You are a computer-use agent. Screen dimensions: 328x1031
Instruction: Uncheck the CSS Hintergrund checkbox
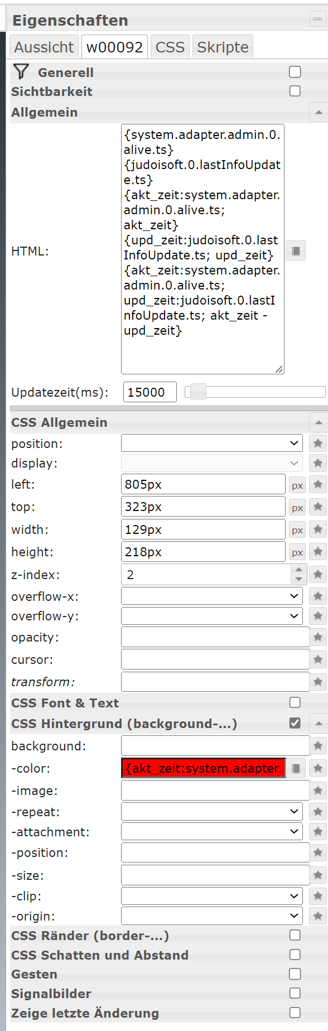point(295,723)
